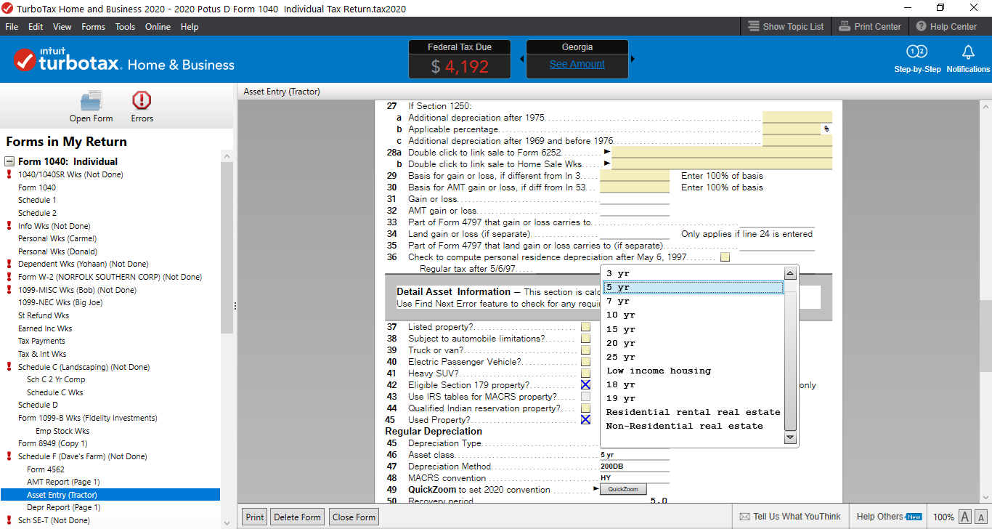
Task: Uncheck Eligible Section 179 property
Action: pos(585,385)
